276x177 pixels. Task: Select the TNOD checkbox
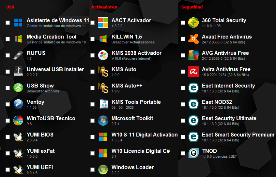click(183, 153)
